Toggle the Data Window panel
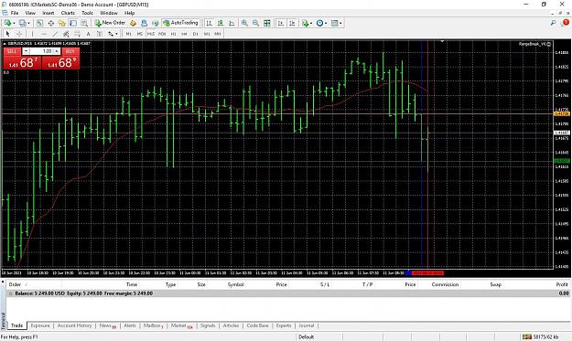572x341 pixels. [50, 23]
